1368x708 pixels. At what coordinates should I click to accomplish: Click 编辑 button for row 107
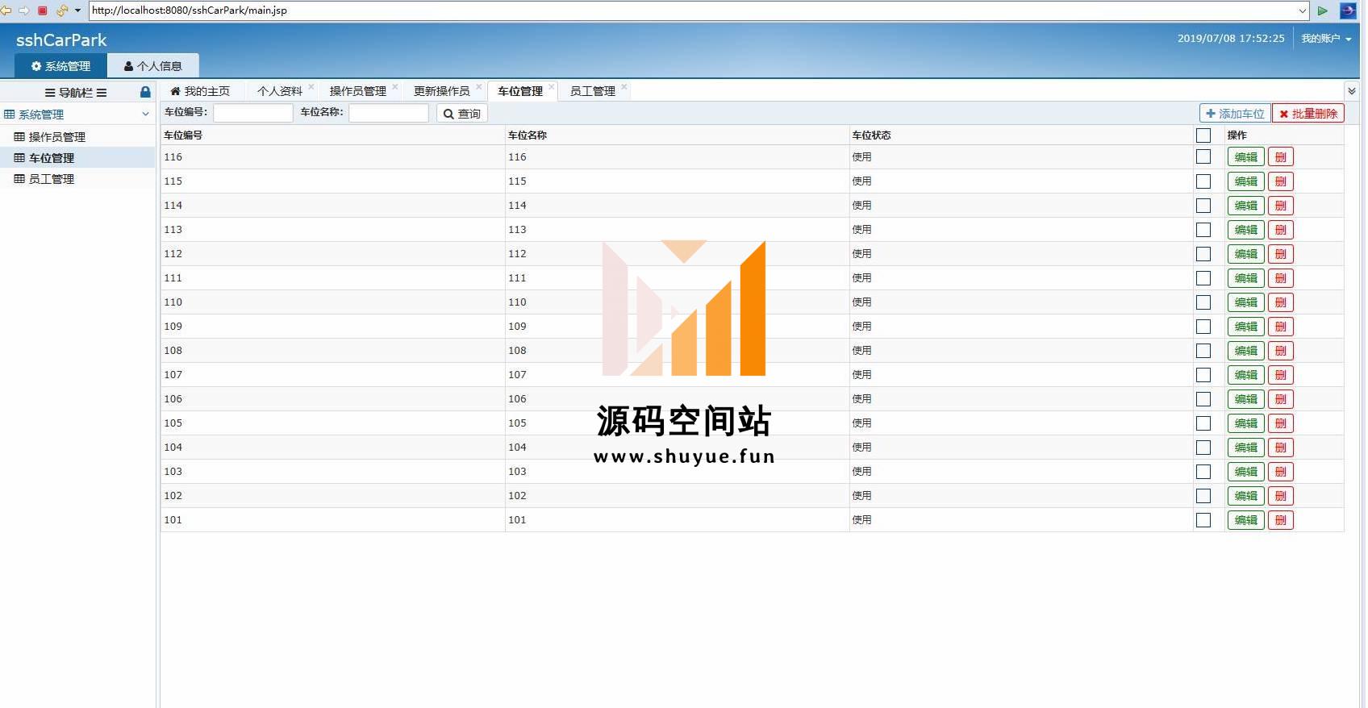[1245, 375]
